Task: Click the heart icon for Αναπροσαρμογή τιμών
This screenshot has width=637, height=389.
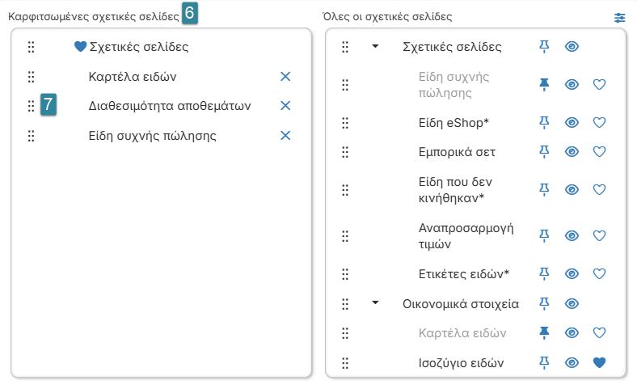Action: (599, 236)
